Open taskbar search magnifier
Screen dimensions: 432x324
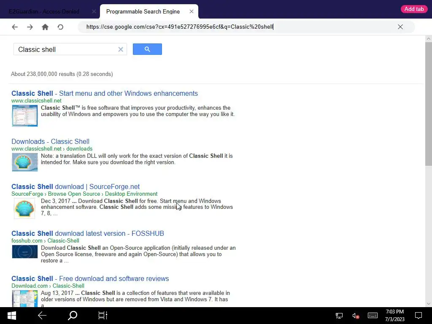(73, 316)
